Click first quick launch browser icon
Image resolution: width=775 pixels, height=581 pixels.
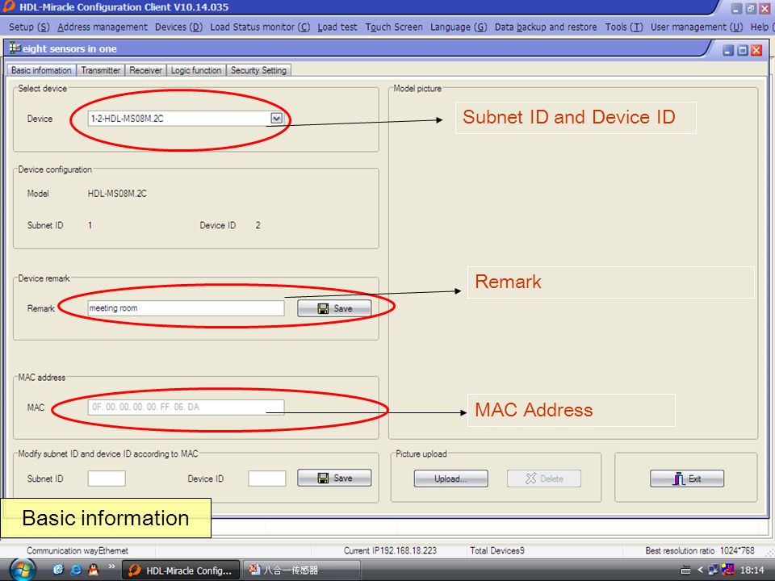click(58, 570)
